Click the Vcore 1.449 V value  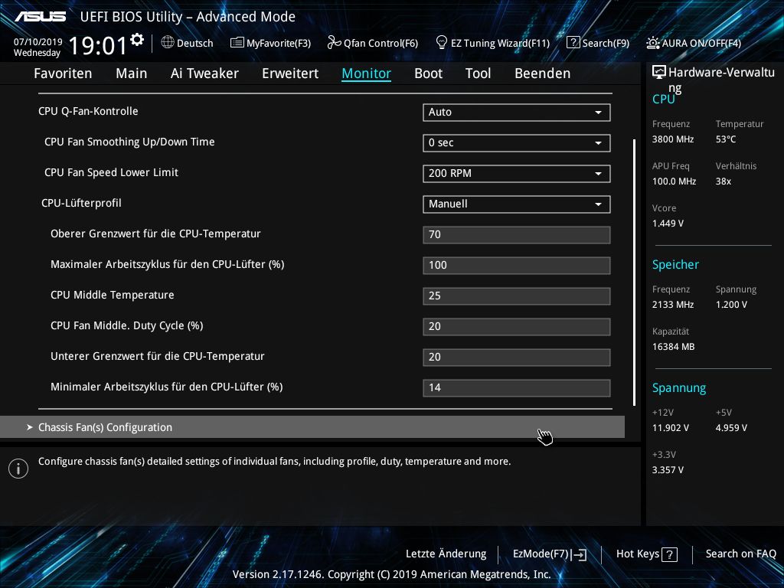[x=668, y=224]
